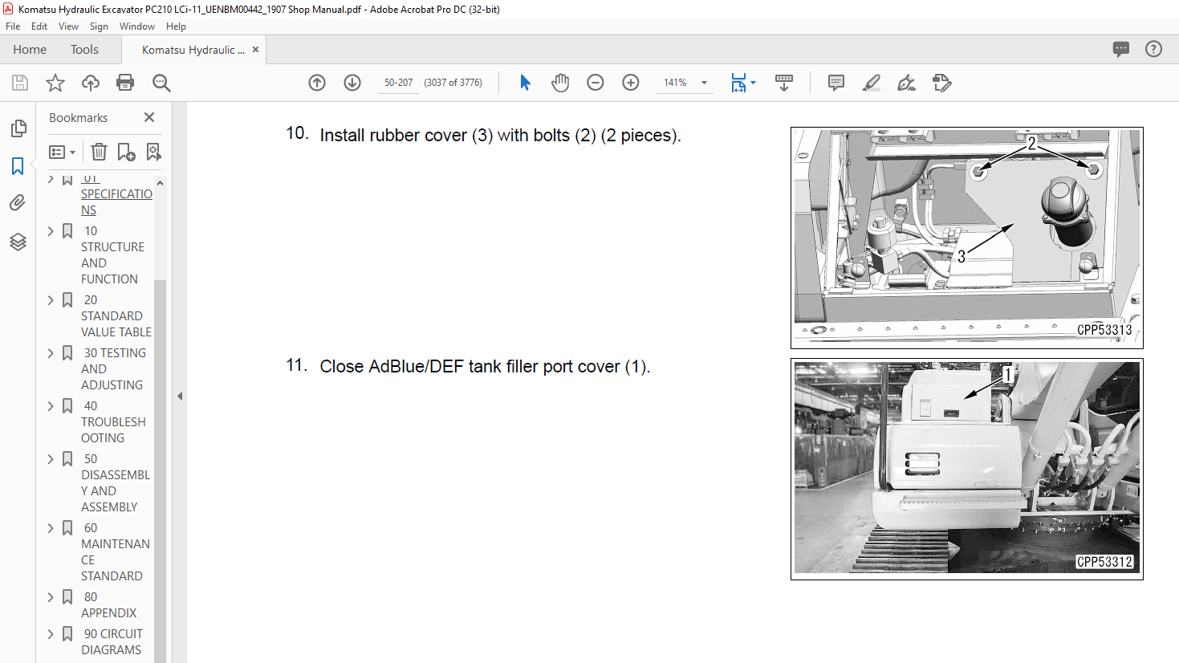This screenshot has height=663, width=1179.
Task: Open the Help menu
Action: [x=176, y=26]
